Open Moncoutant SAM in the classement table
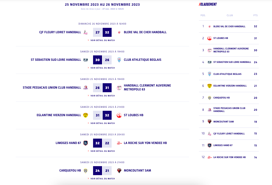The image size is (272, 185). click(224, 122)
